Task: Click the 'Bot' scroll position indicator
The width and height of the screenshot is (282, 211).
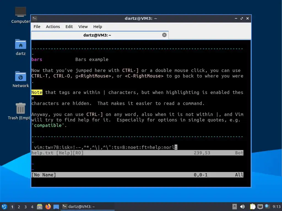Action: pyautogui.click(x=239, y=153)
